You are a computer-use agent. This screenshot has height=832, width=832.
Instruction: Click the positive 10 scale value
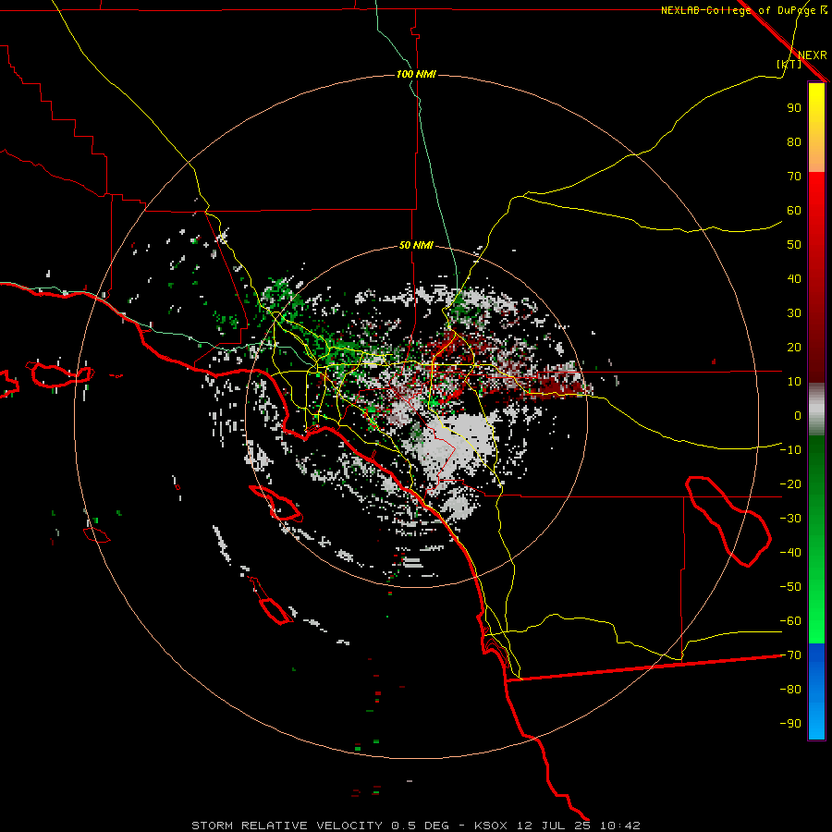[794, 382]
